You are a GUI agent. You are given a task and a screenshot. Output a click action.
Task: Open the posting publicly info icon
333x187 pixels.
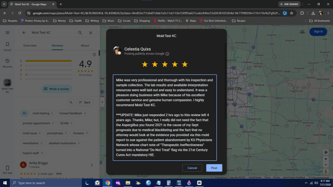coord(167,54)
